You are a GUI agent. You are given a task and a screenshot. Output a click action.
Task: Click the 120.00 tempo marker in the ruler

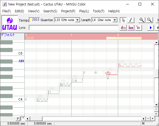tap(29, 38)
